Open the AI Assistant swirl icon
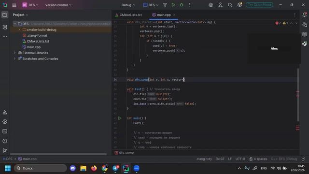This screenshot has width=309, height=174. (211, 5)
